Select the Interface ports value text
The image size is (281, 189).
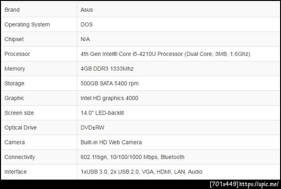pos(141,172)
